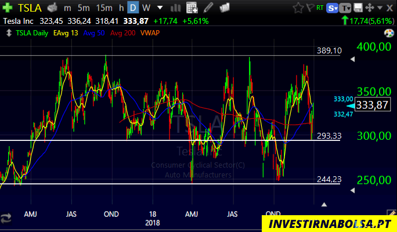Select the 293,33 support line label
Screen dimensions: 397x232
click(x=329, y=136)
